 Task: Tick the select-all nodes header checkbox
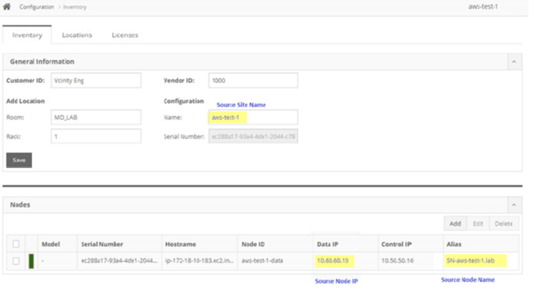point(16,244)
